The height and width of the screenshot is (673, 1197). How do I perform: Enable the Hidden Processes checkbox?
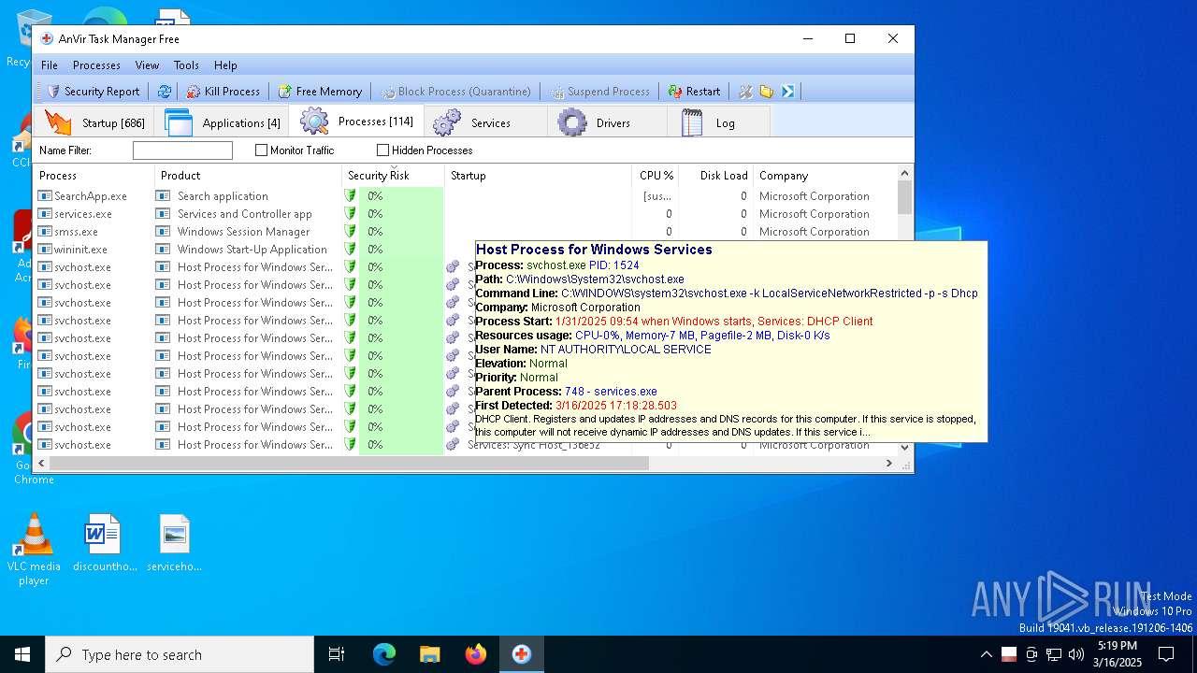click(383, 150)
